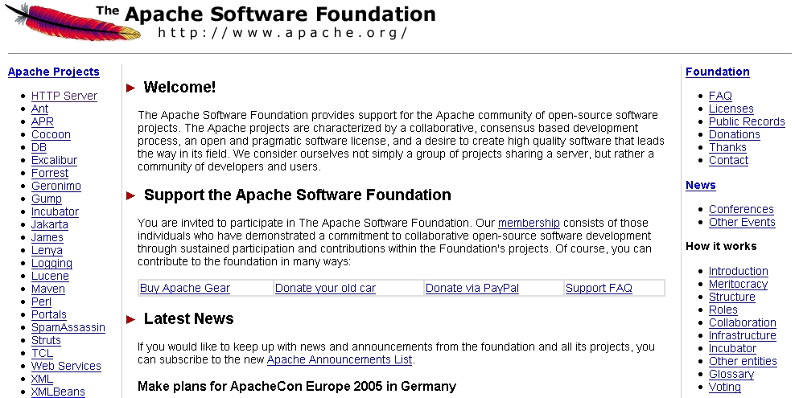Follow the membership link in the paragraph
The width and height of the screenshot is (795, 398).
click(x=529, y=224)
